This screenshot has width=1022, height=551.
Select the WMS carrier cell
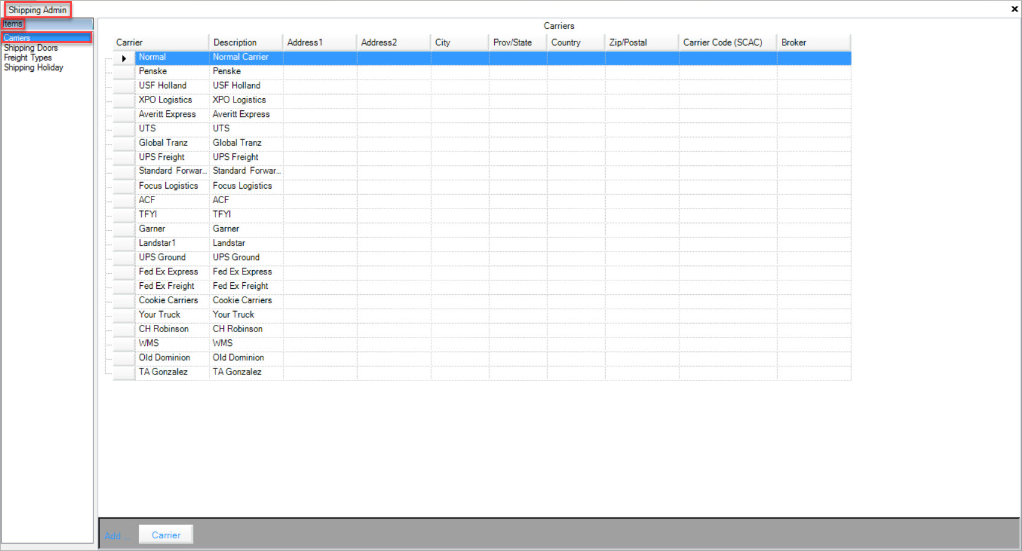(172, 343)
